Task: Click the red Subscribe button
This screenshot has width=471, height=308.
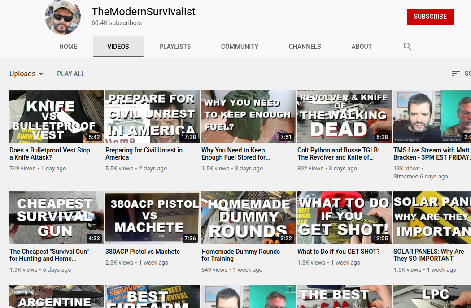Action: click(430, 17)
